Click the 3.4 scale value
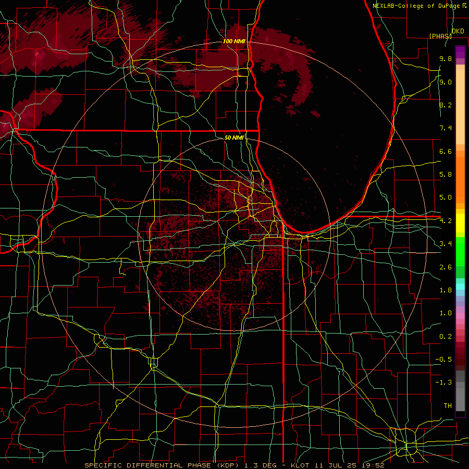 pyautogui.click(x=446, y=244)
